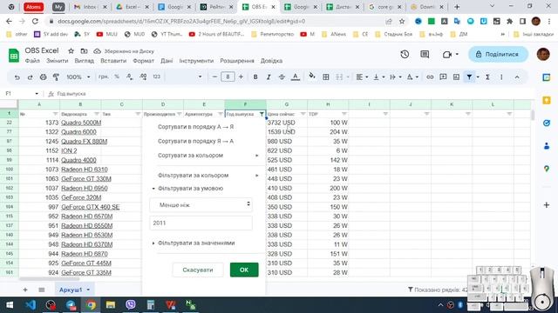Viewport: 558px width, 313px height.
Task: Open horizontal align dropdown
Action: [362, 77]
